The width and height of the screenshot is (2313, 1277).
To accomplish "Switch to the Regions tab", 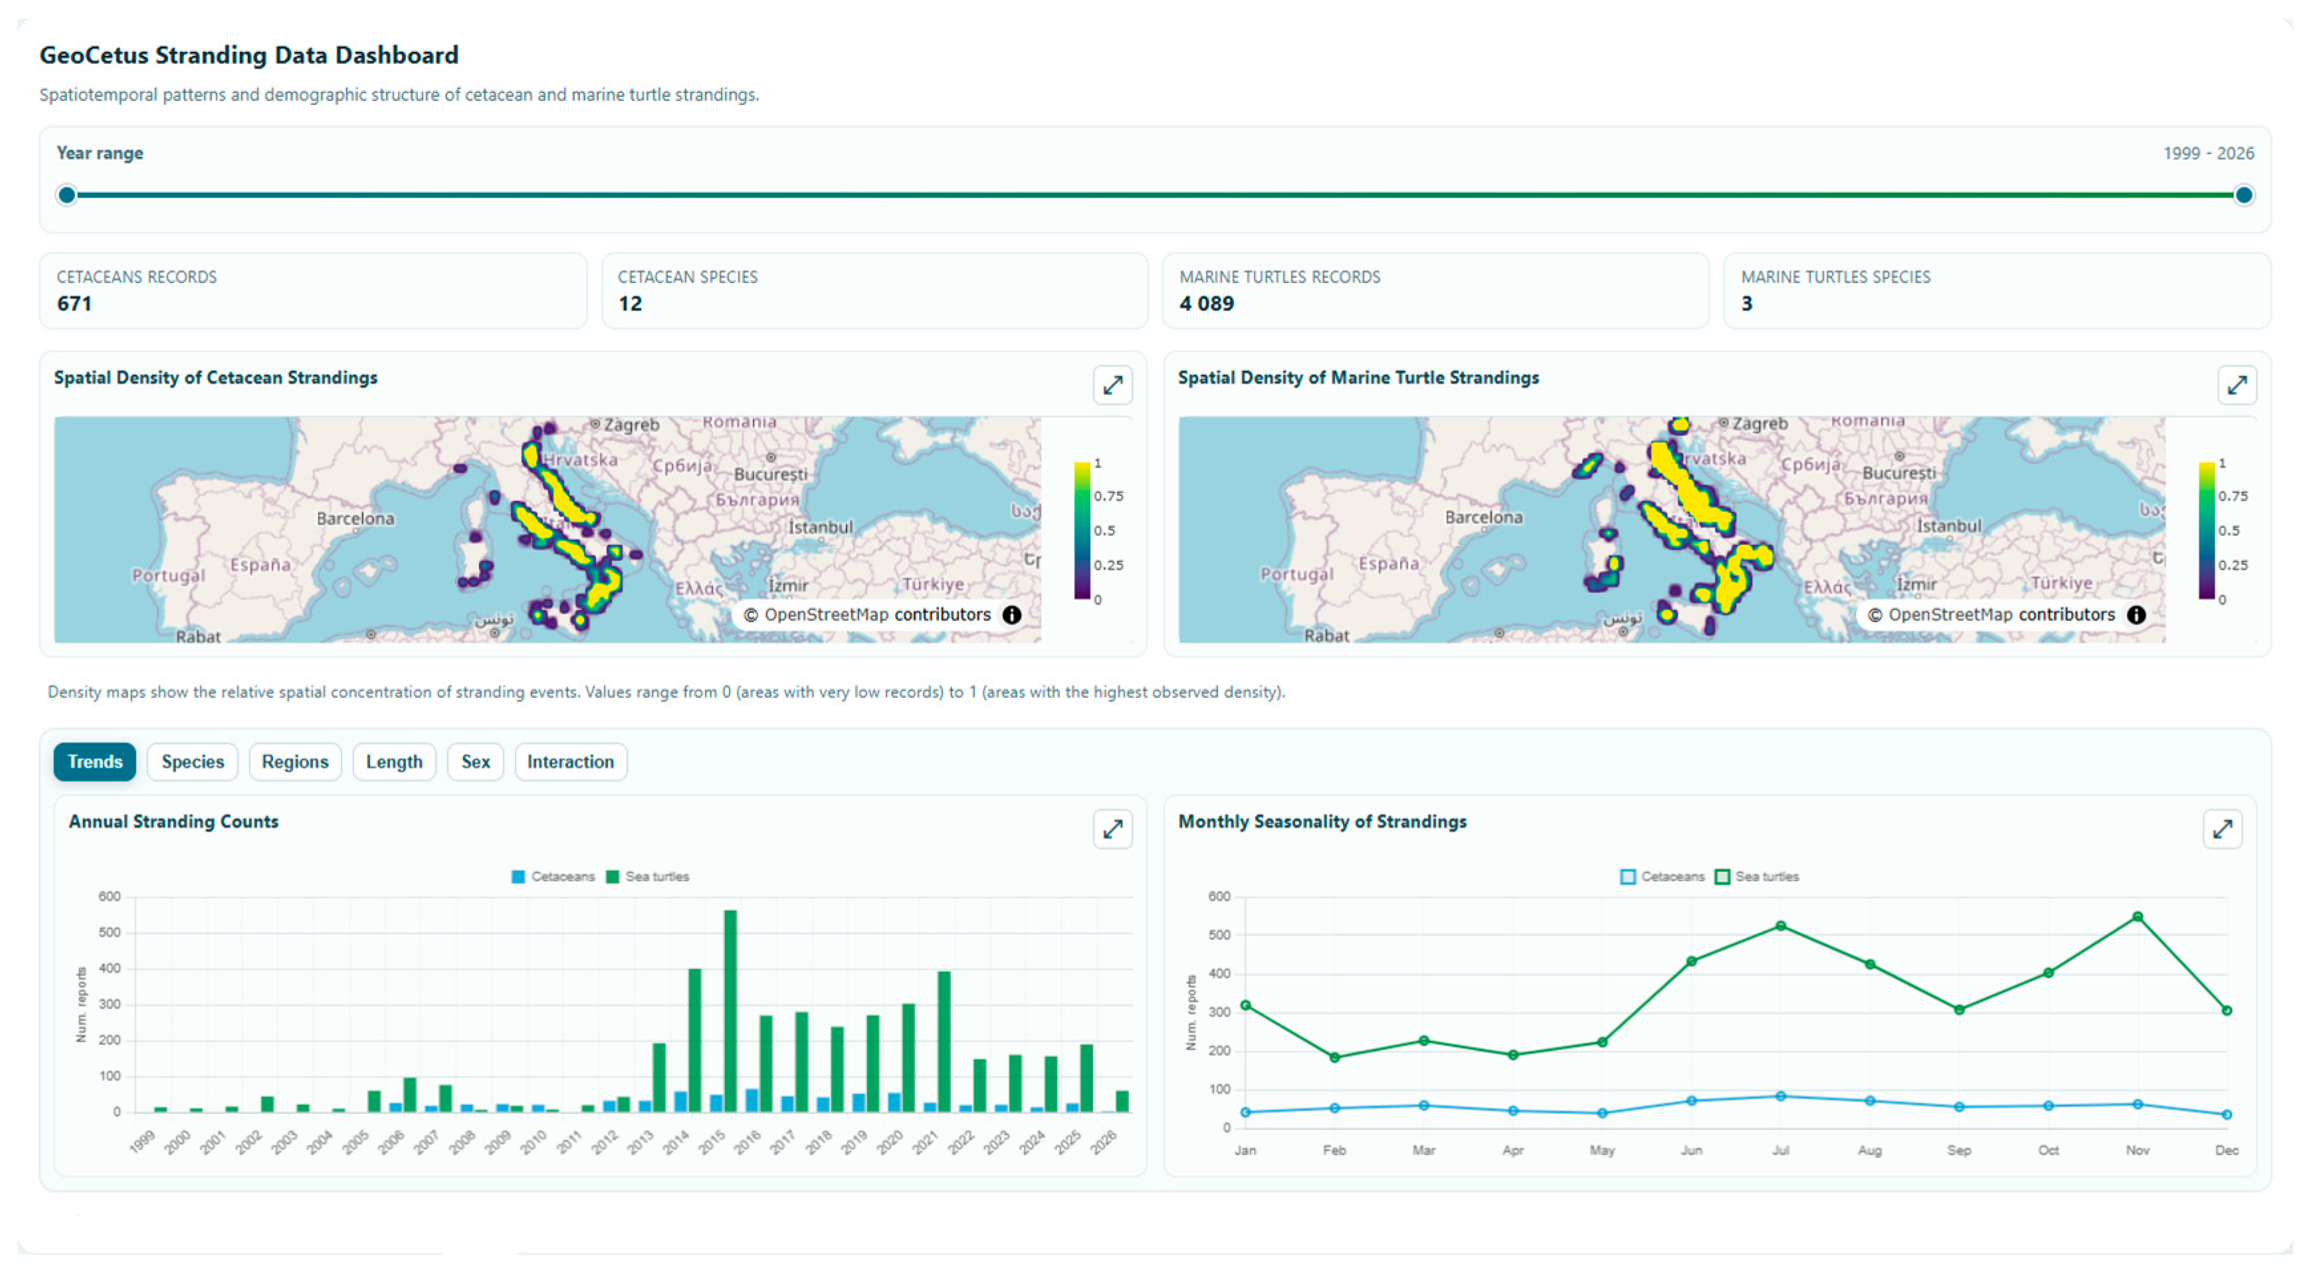I will (294, 761).
